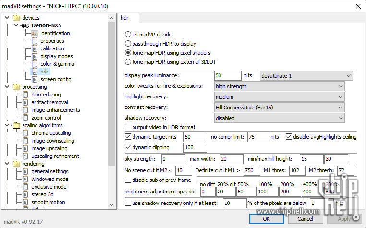This screenshot has height=228, width=366.
Task: Open contrast recovery 'Hill Conservative' dropdown
Action: [x=279, y=108]
